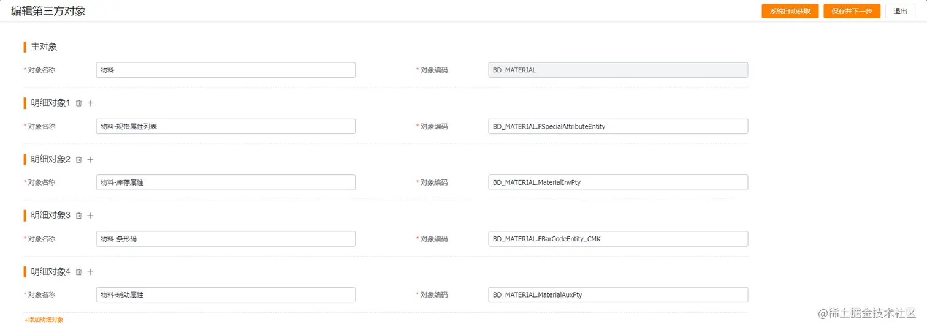Click the +添加明细对象 link

(44, 320)
